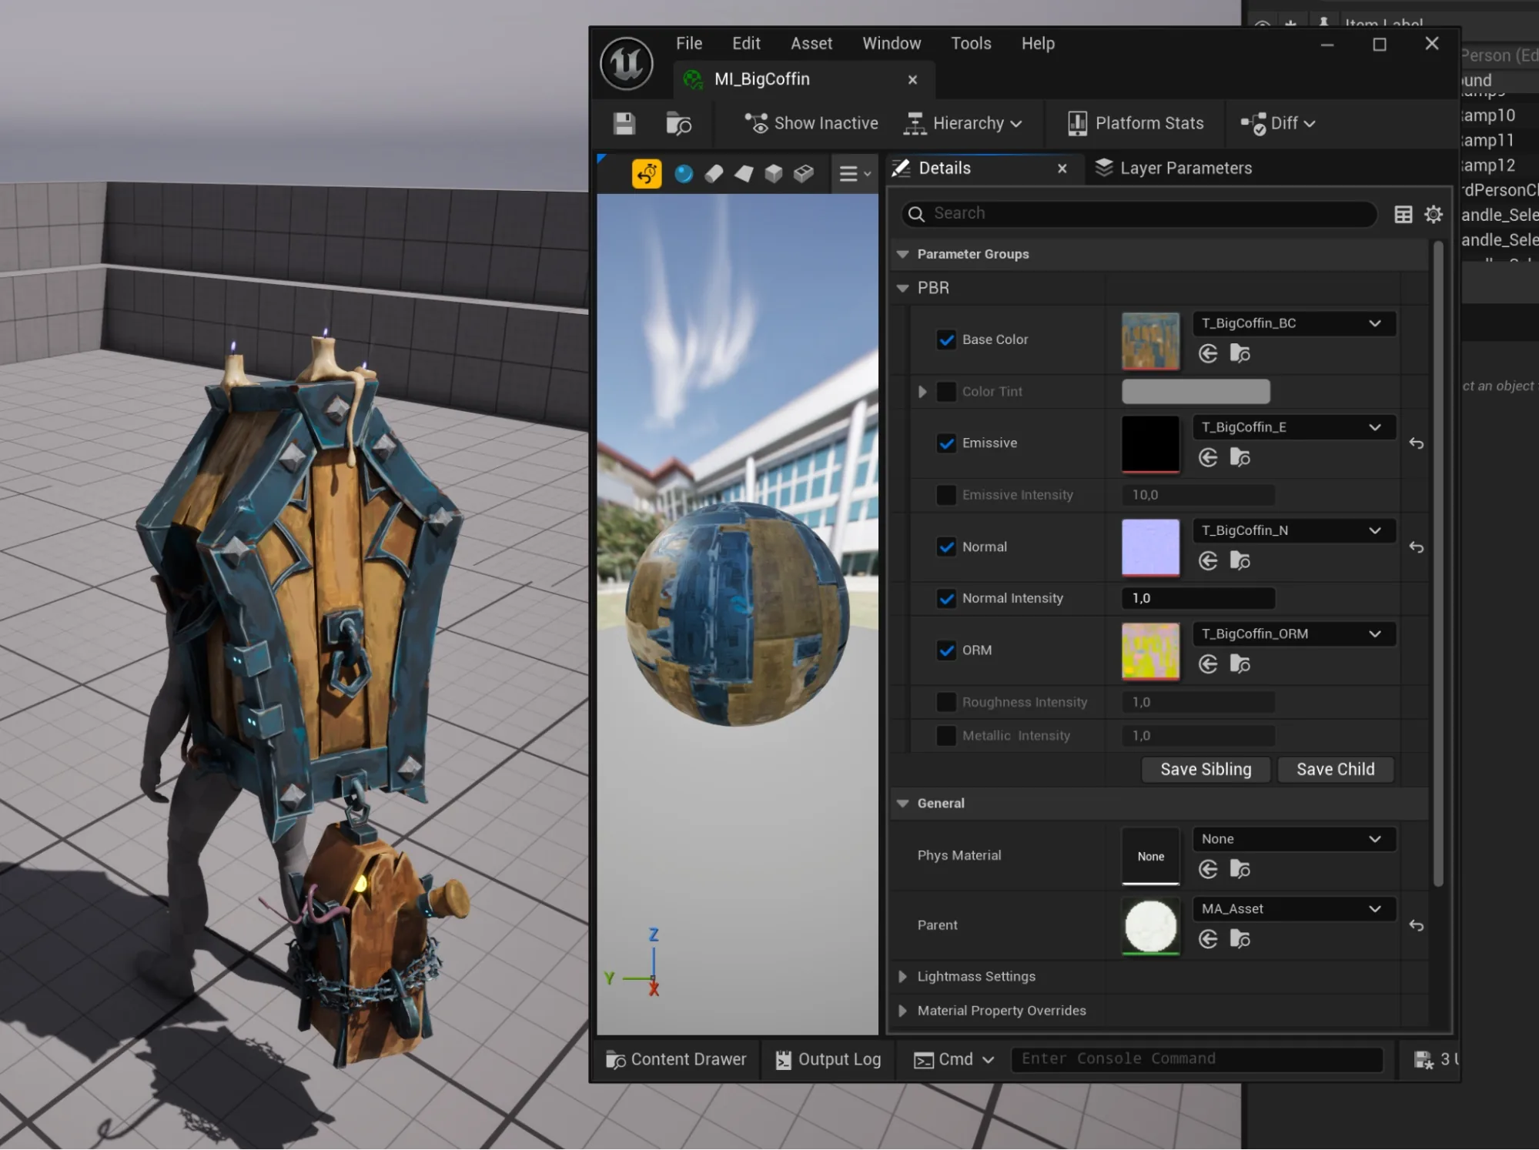This screenshot has width=1539, height=1150.
Task: Browse to T_BigCoffin_BC texture
Action: [x=1240, y=354]
